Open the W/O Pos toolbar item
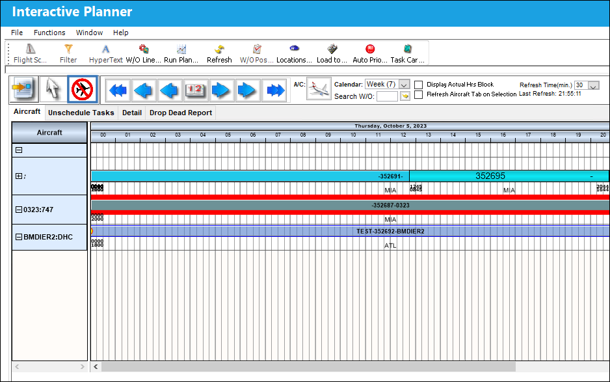Screen dimensions: 610x382 [x=257, y=53]
